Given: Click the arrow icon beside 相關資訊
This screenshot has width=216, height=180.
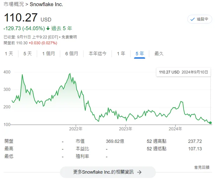Looking at the screenshot, I should [x=139, y=172].
